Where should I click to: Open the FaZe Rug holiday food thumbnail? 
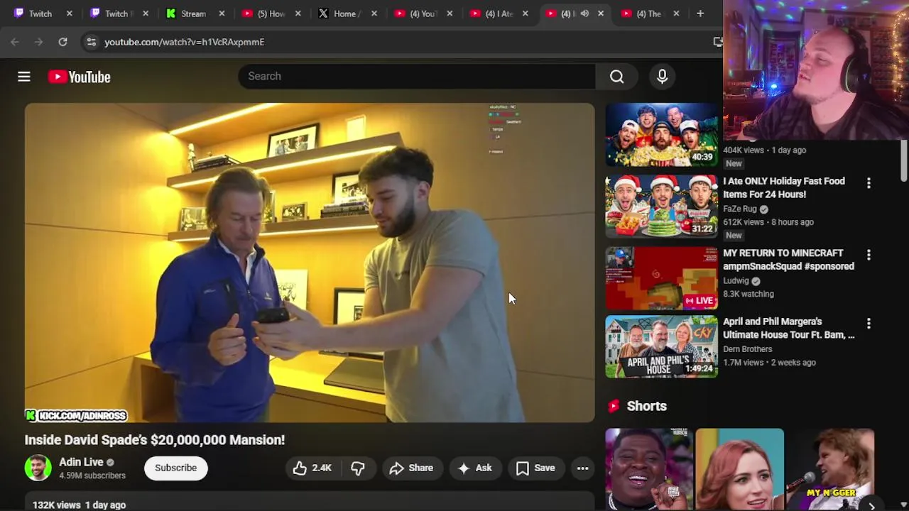coord(662,207)
